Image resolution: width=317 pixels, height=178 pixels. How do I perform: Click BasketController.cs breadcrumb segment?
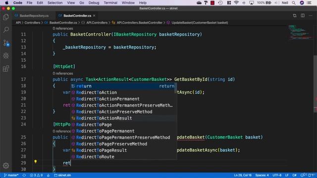click(61, 23)
